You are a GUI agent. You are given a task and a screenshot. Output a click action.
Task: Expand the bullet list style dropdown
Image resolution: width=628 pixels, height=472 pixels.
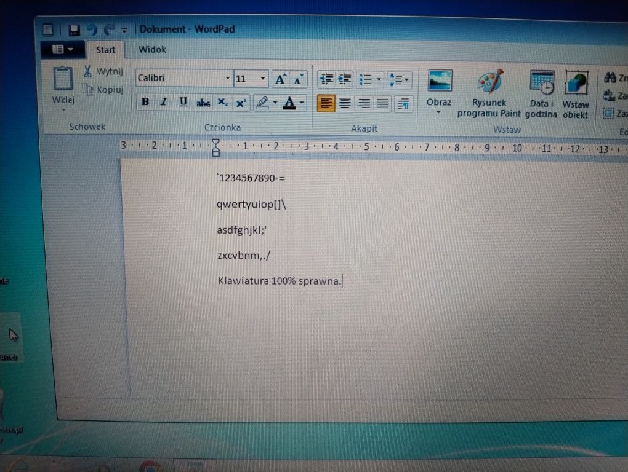pos(379,79)
